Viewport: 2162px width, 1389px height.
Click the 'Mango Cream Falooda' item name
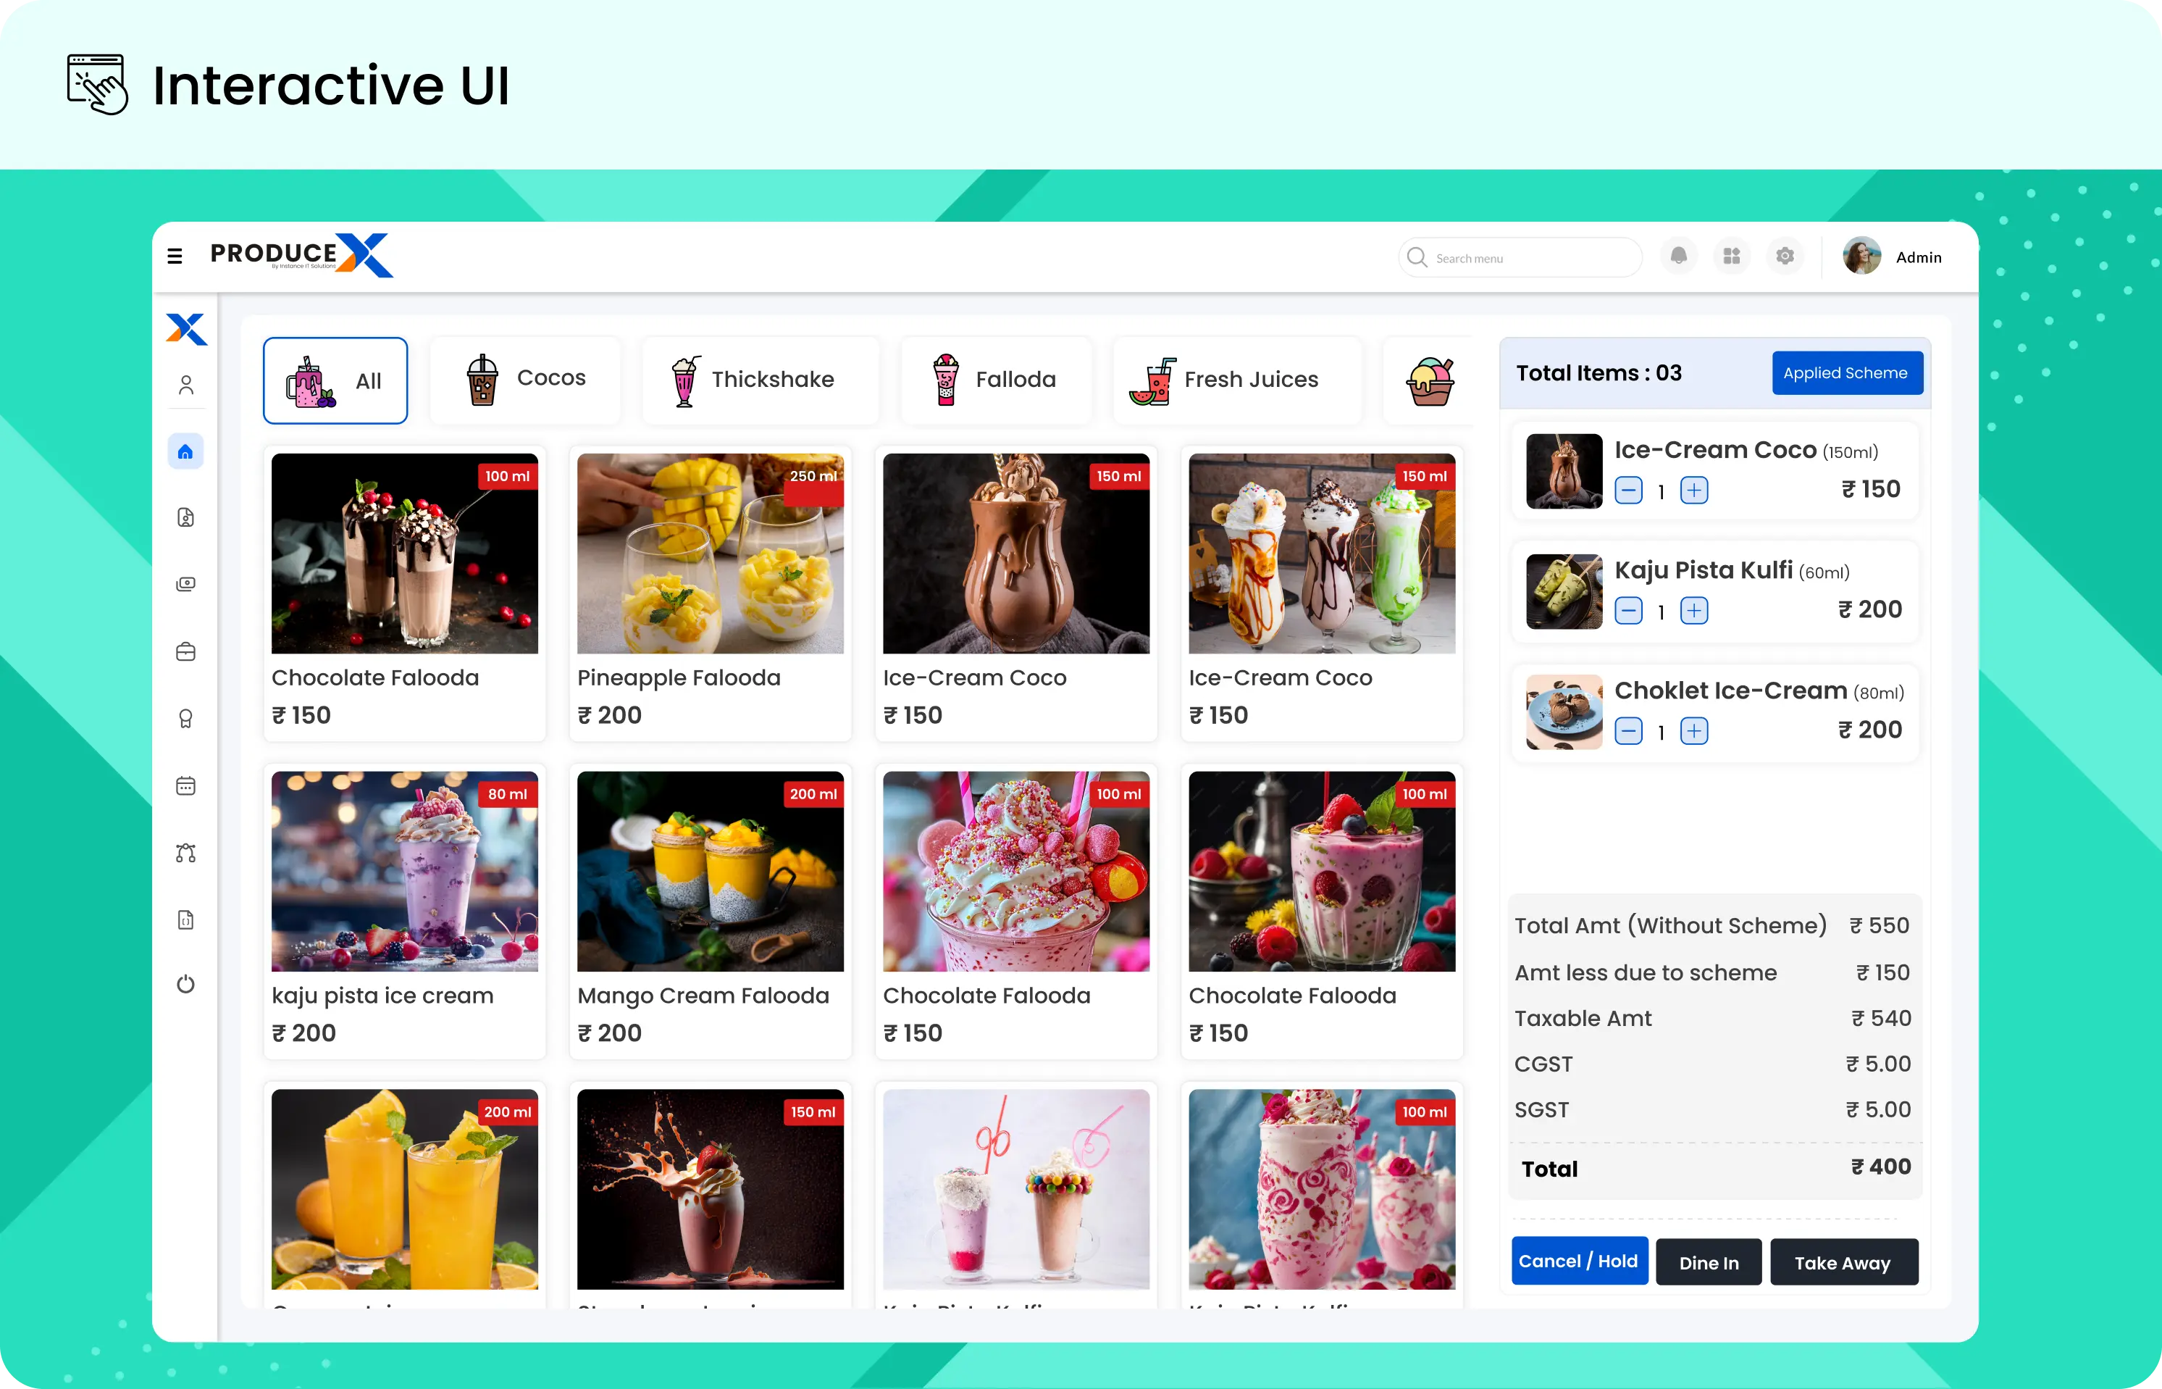[703, 996]
